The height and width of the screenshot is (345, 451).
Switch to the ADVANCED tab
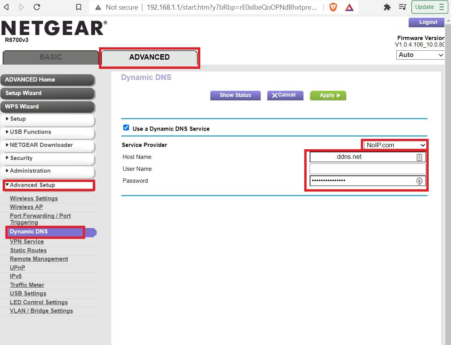[149, 57]
